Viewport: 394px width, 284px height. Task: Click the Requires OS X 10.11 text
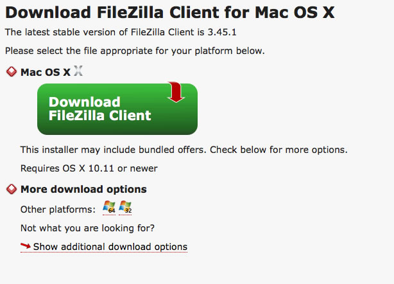click(x=89, y=168)
